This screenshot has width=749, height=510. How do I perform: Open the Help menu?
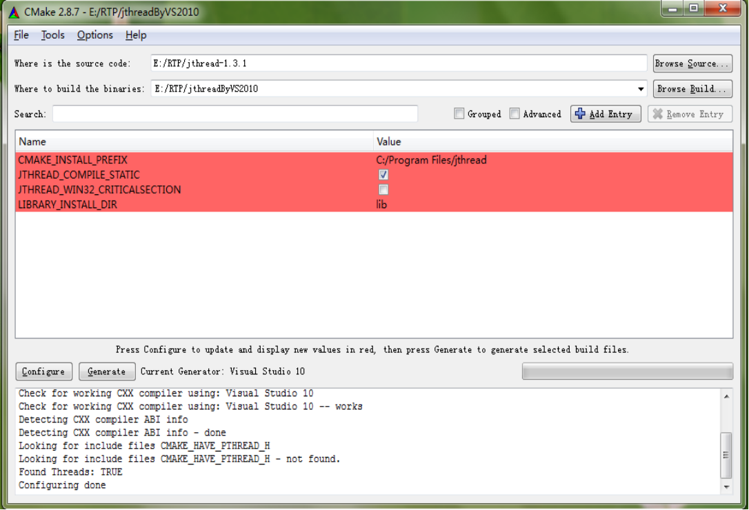point(136,35)
